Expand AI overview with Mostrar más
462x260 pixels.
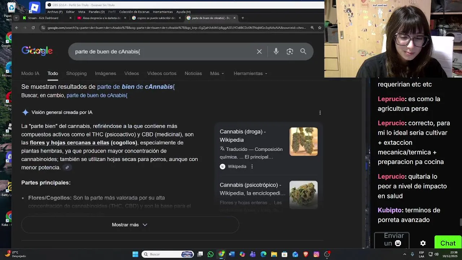pos(130,225)
